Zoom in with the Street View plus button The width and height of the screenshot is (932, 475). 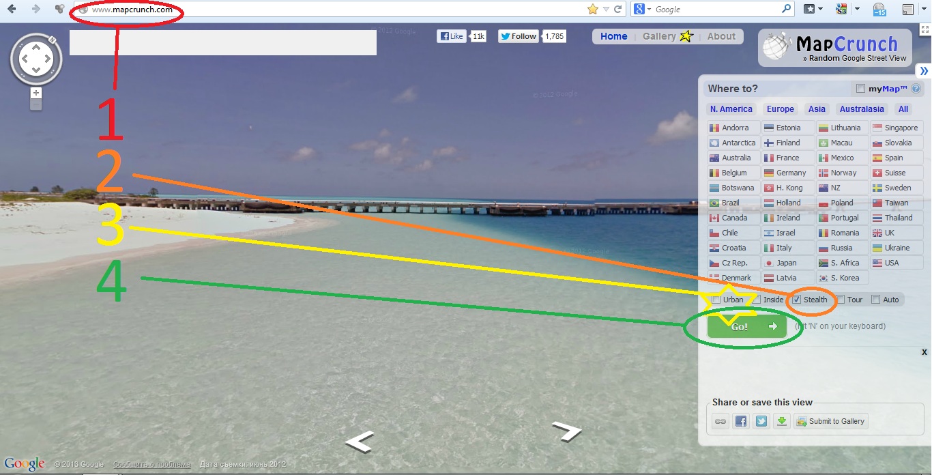(36, 93)
